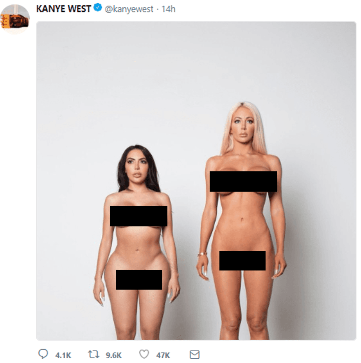This screenshot has height=363, width=361.
Task: Click the 47K likes count
Action: (x=163, y=355)
